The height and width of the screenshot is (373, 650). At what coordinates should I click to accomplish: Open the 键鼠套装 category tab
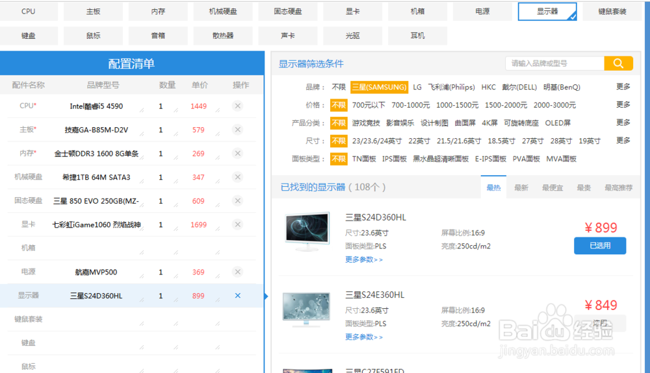612,12
